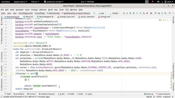Image resolution: width=175 pixels, height=98 pixels.
Task: Click the getAllAudio() breadcrumb
Action: pyautogui.click(x=76, y=13)
